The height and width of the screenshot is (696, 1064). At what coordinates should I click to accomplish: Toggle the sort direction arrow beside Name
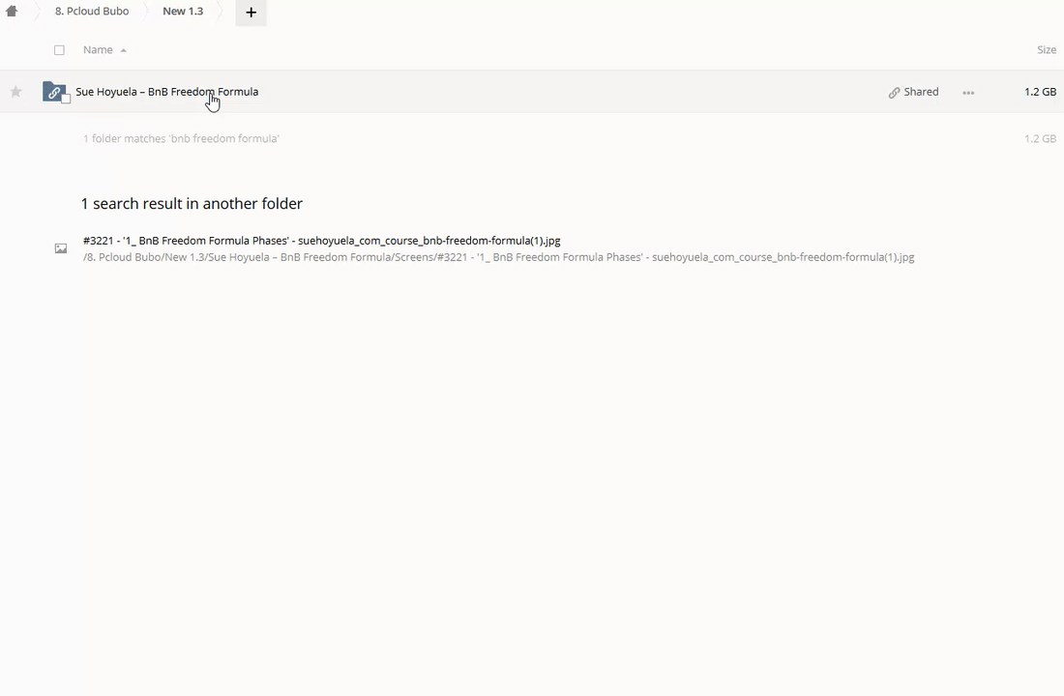(x=124, y=50)
